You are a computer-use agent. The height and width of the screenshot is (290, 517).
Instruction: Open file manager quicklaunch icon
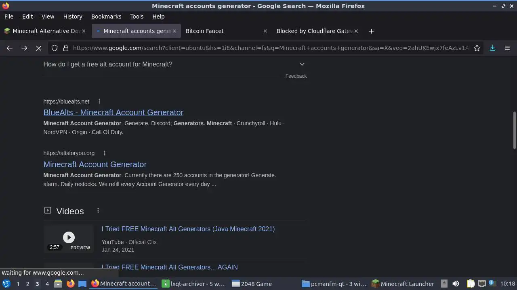pos(58,284)
